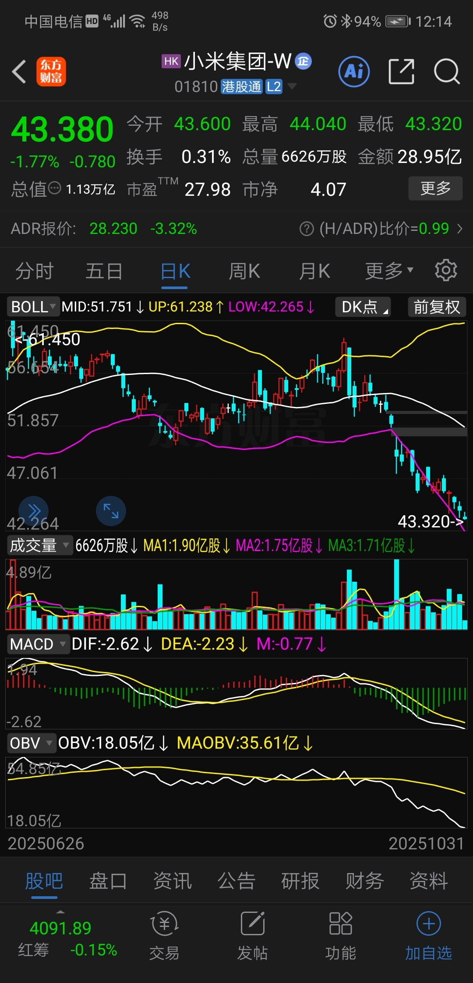Open the 东方财富 app logo
This screenshot has width=473, height=983.
(51, 71)
